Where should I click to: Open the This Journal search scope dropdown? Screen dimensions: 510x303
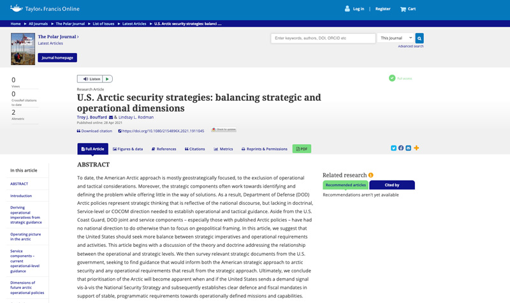tap(395, 38)
